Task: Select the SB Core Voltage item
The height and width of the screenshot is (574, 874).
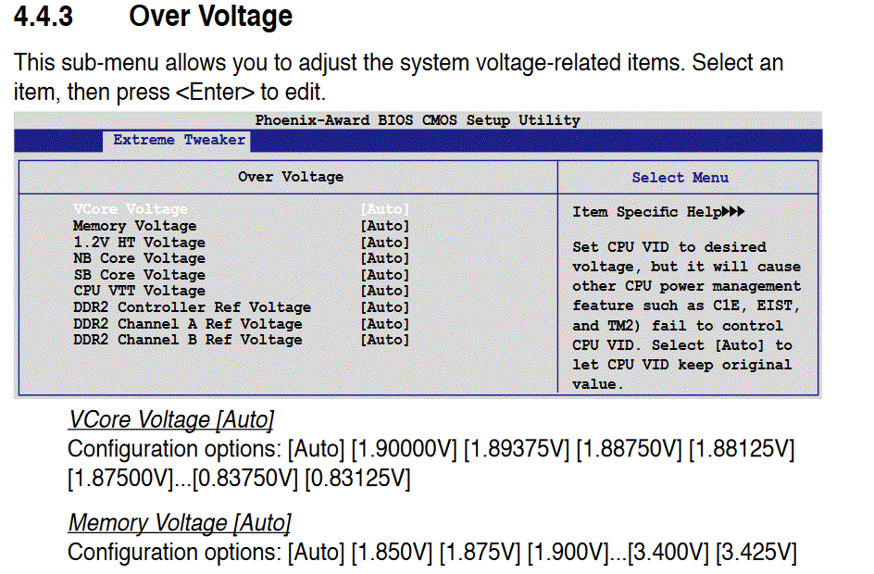Action: pyautogui.click(x=140, y=275)
